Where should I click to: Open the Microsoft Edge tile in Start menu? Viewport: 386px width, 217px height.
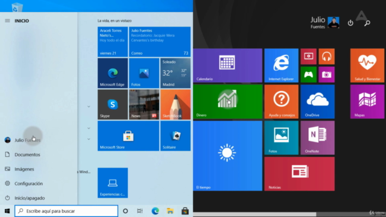(113, 73)
